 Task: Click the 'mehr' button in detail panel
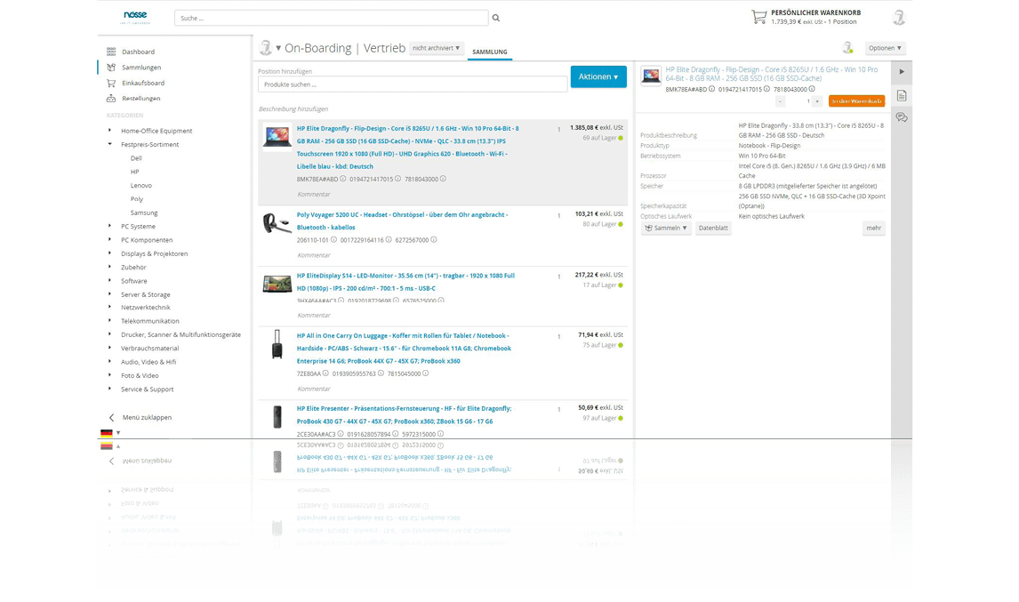click(x=873, y=229)
